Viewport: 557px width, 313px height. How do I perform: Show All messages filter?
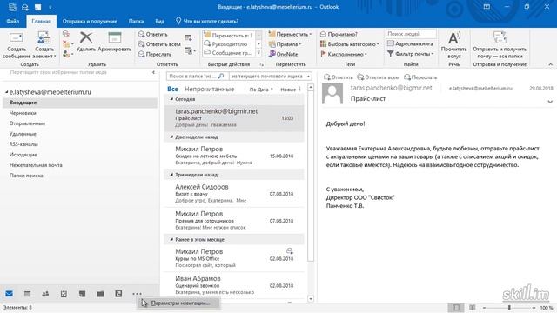[x=172, y=89]
